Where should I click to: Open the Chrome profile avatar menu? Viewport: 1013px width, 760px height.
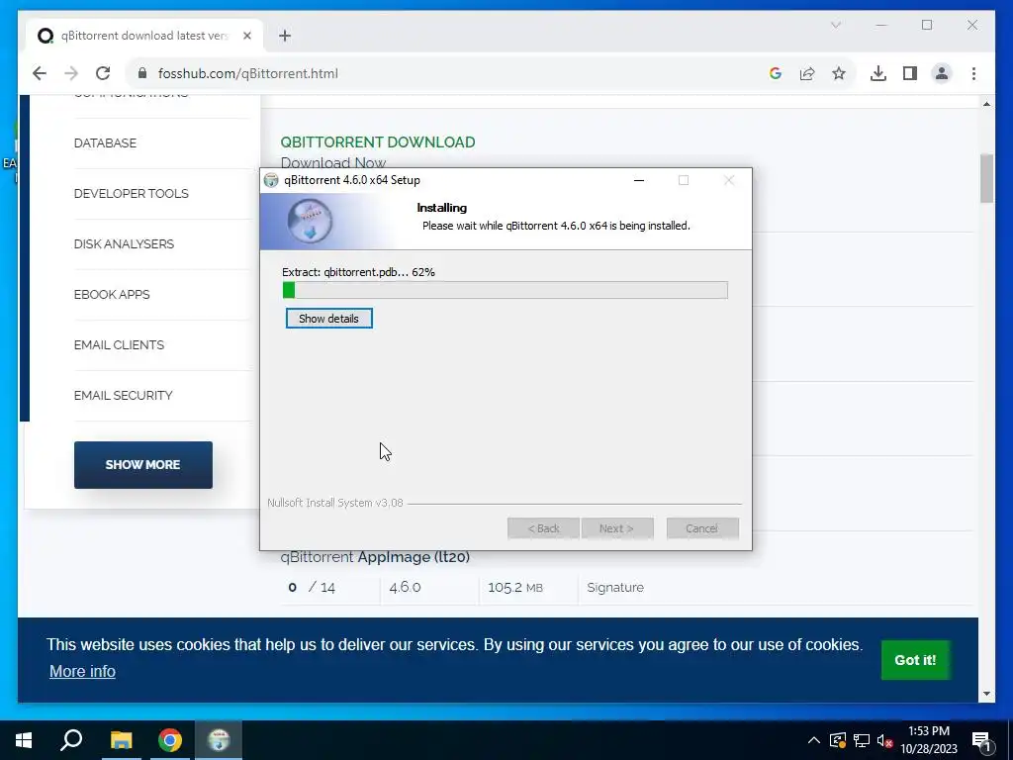pyautogui.click(x=942, y=73)
